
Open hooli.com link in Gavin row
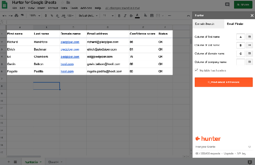67,64
